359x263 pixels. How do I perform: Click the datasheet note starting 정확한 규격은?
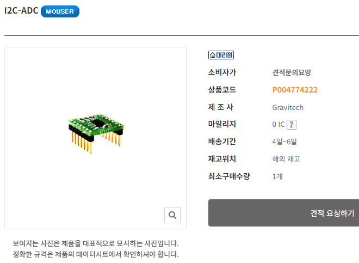[96, 254]
